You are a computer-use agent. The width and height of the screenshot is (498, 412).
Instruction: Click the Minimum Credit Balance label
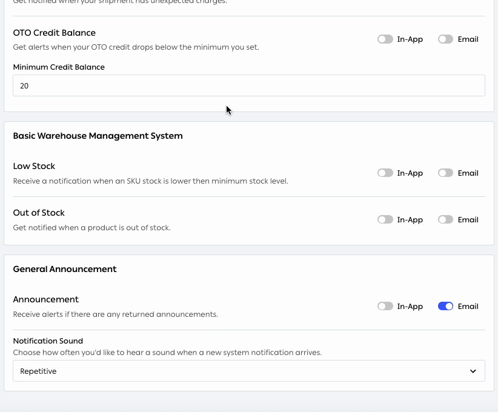(59, 67)
